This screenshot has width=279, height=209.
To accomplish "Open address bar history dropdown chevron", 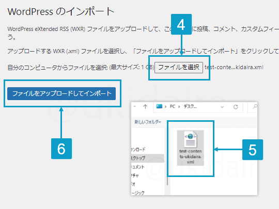I will point(222,107).
